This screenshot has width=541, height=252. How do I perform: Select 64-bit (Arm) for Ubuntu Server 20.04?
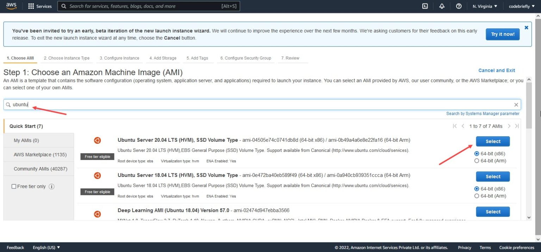pos(477,161)
